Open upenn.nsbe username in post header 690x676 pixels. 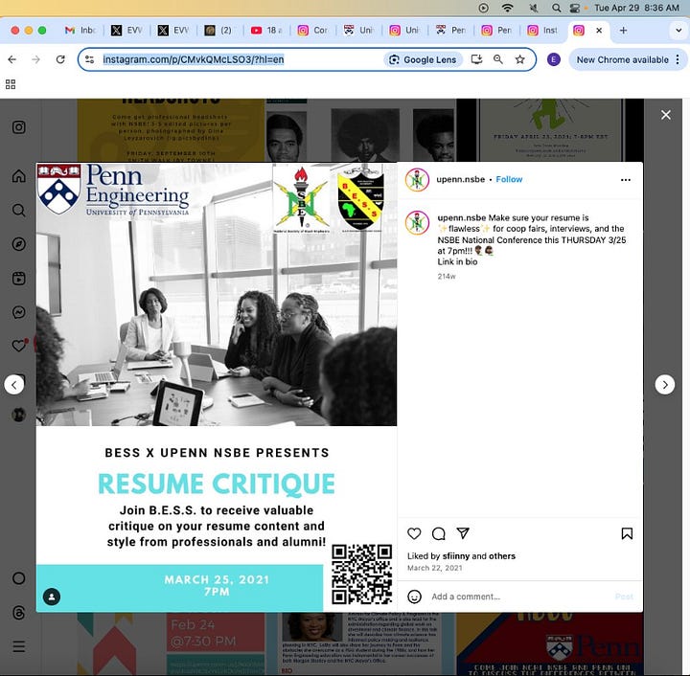point(460,179)
